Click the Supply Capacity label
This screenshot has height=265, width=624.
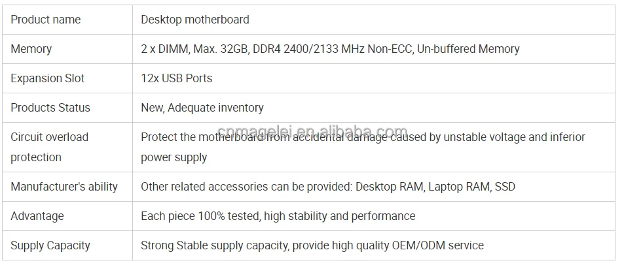pos(50,245)
